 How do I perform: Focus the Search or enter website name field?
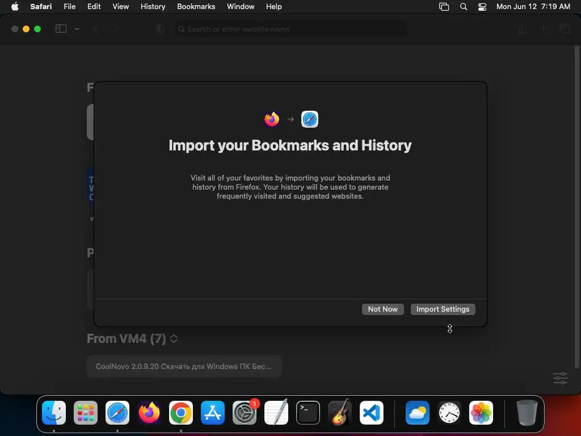coord(291,29)
